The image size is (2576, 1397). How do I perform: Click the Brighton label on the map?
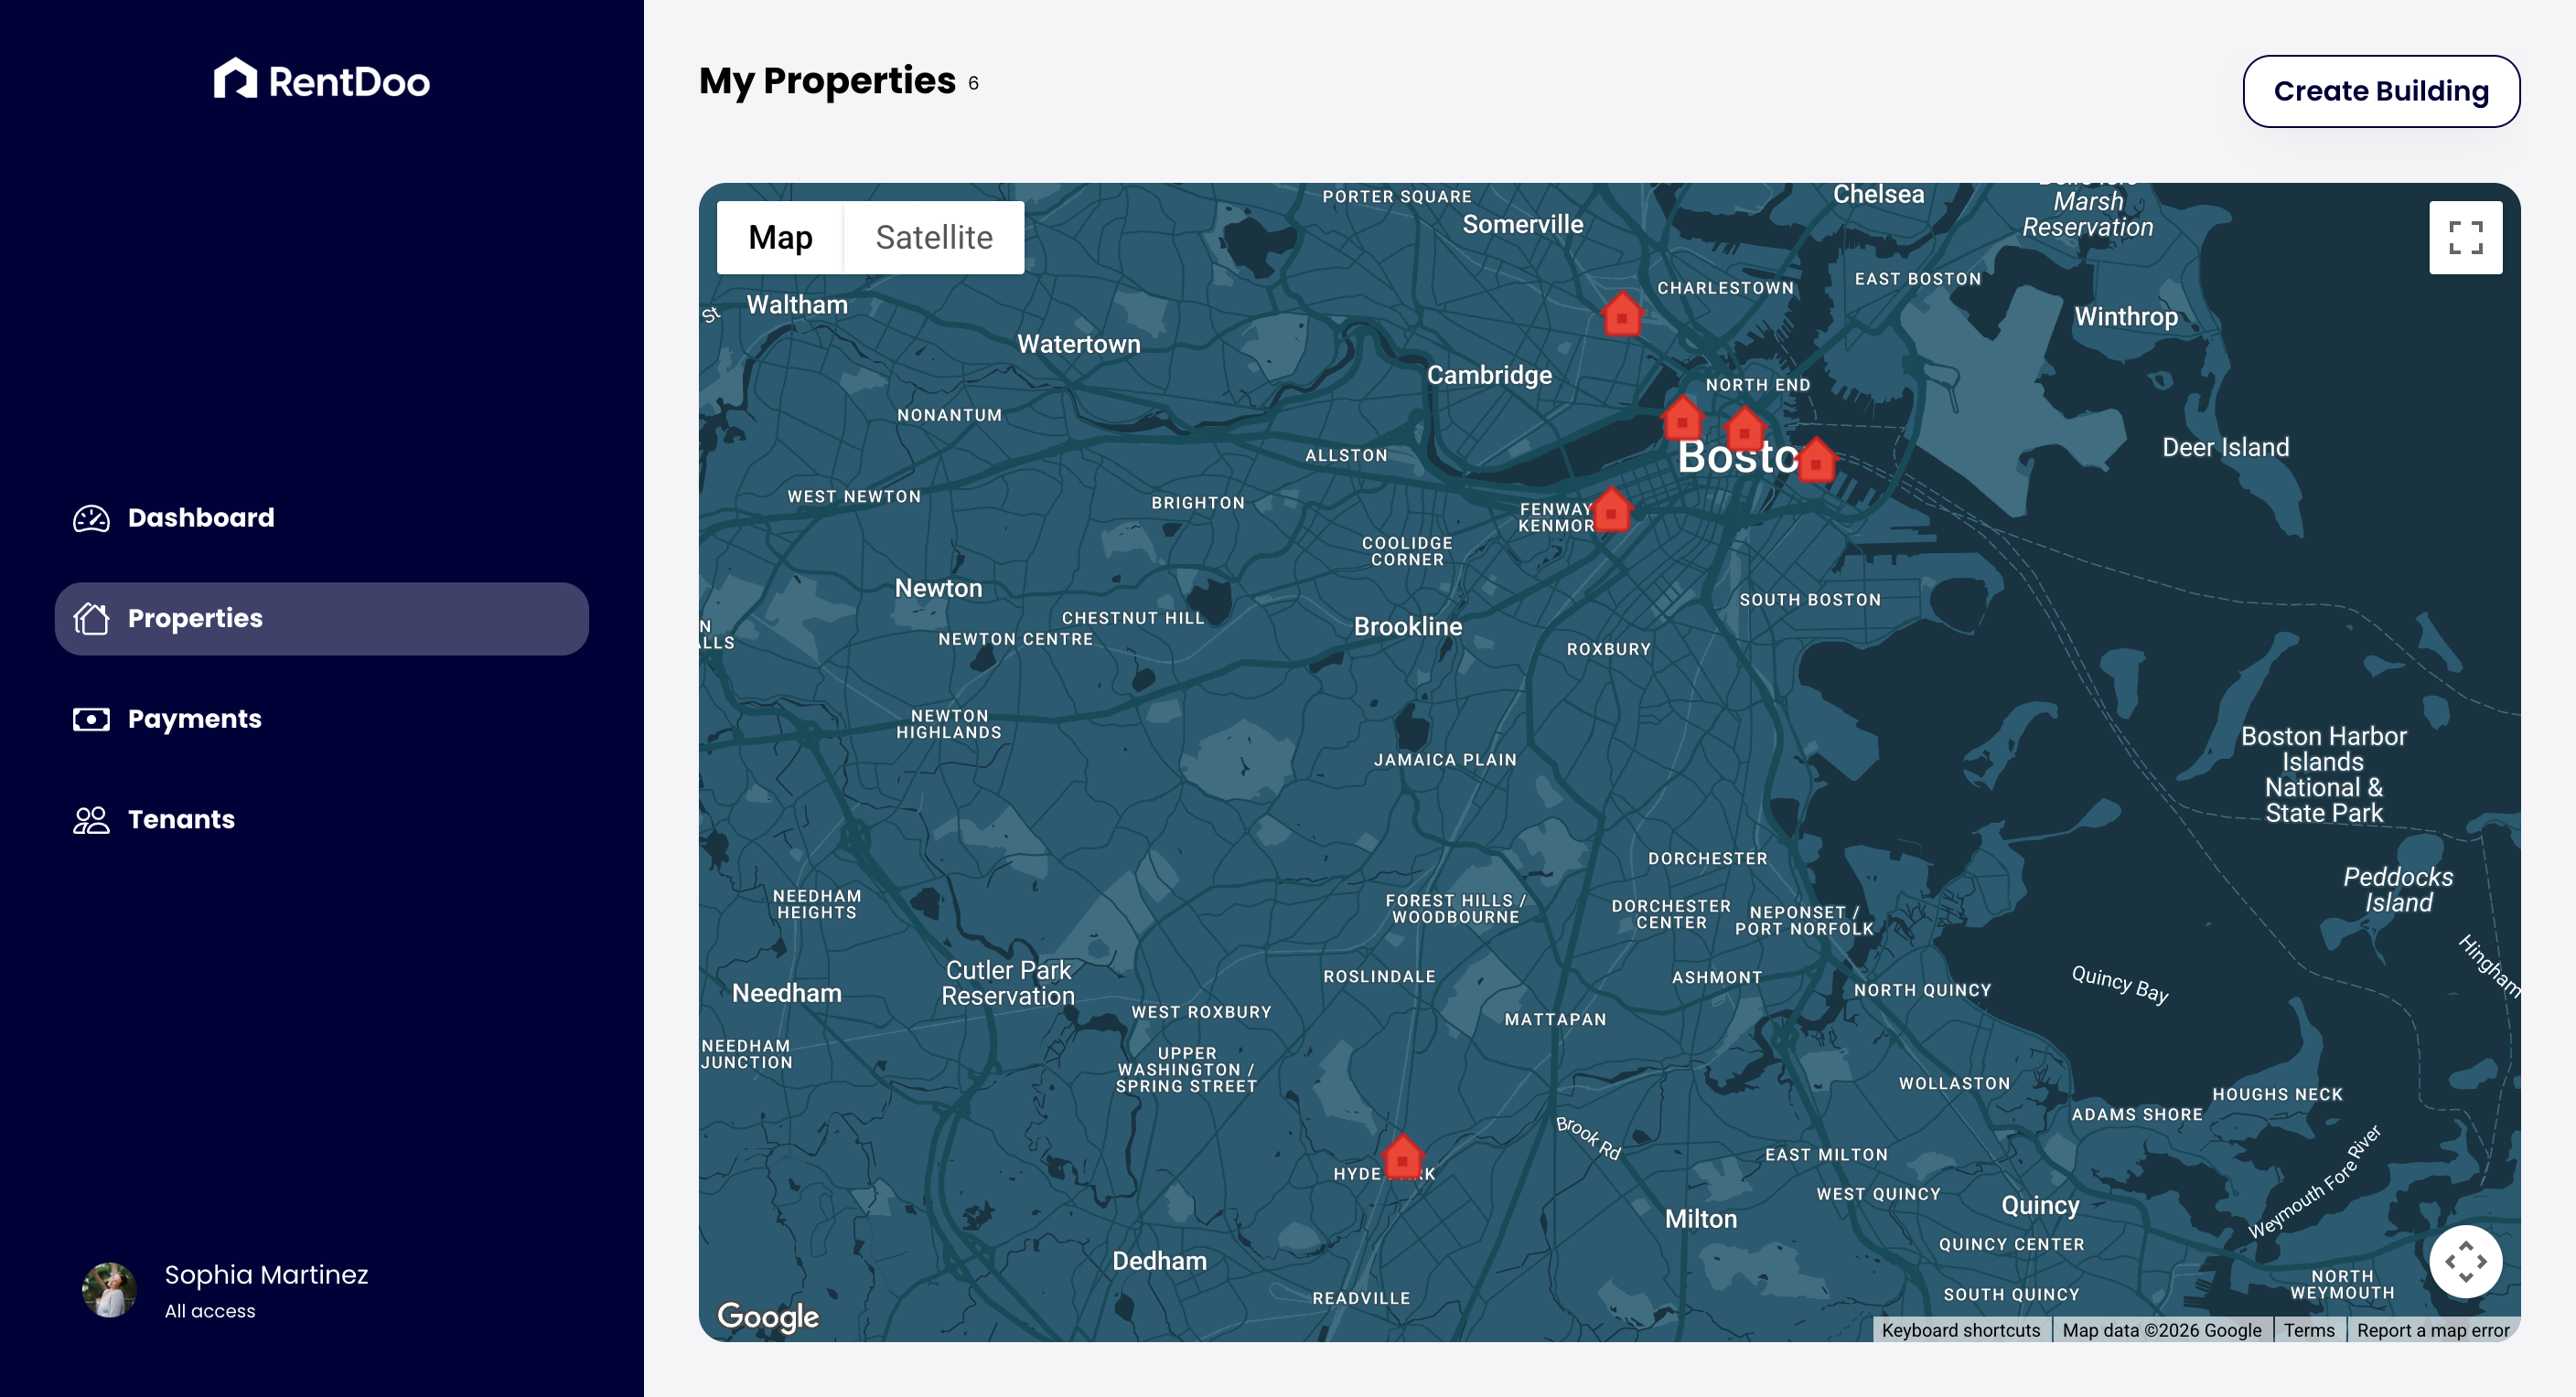click(x=1197, y=504)
